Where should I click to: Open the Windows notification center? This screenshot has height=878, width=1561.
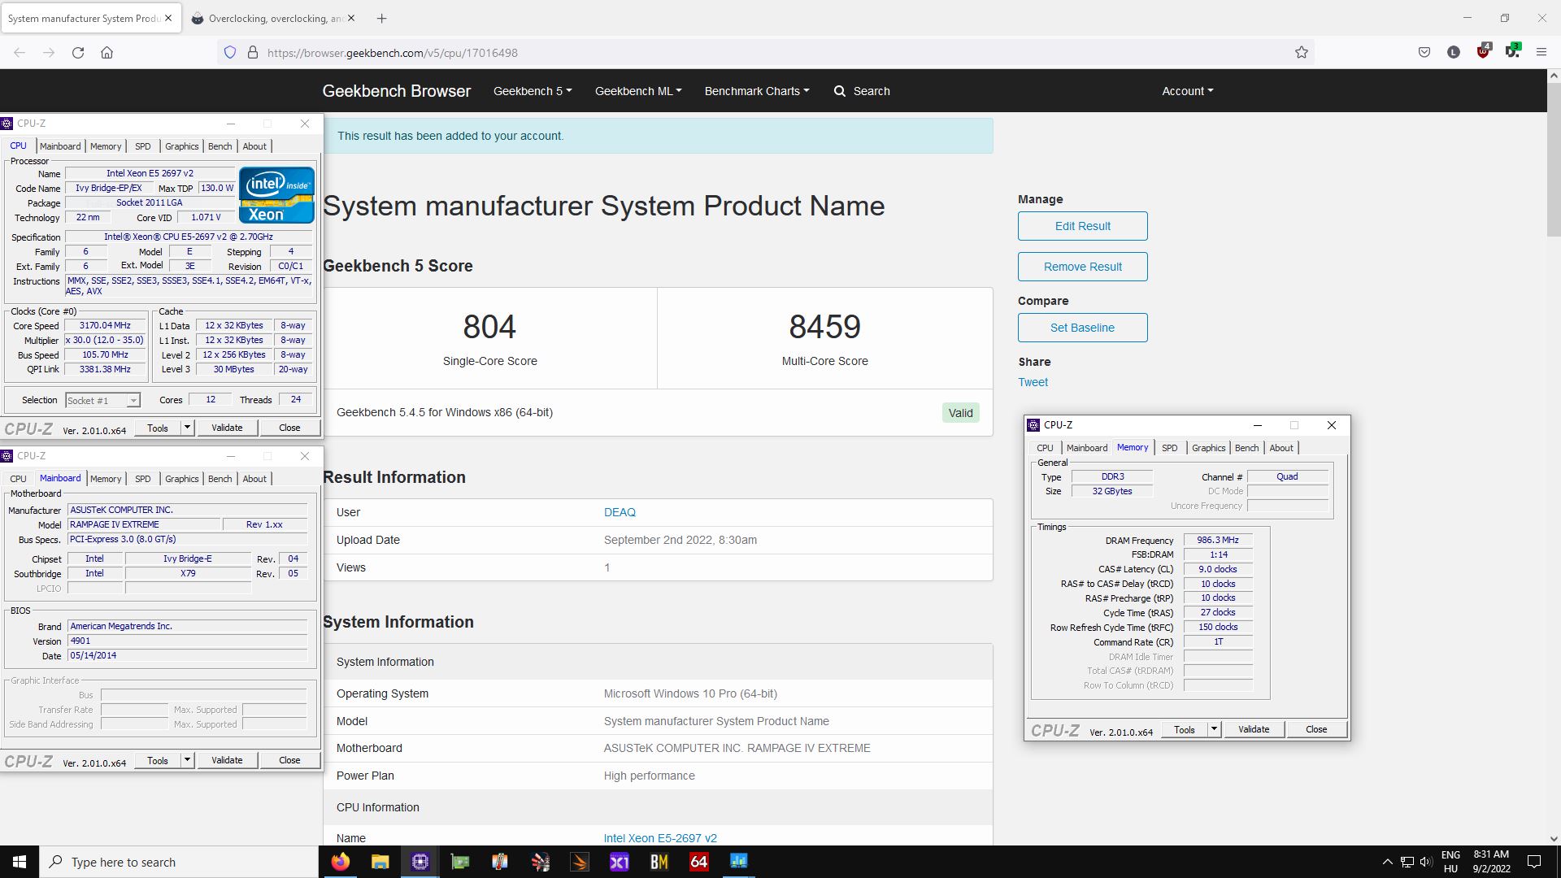tap(1534, 862)
